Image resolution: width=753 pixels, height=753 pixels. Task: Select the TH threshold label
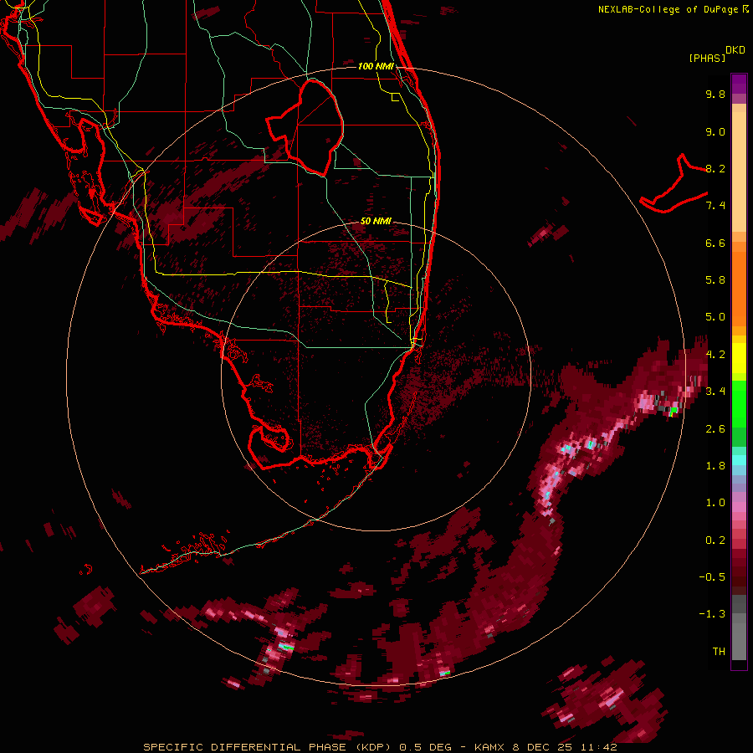pos(719,651)
